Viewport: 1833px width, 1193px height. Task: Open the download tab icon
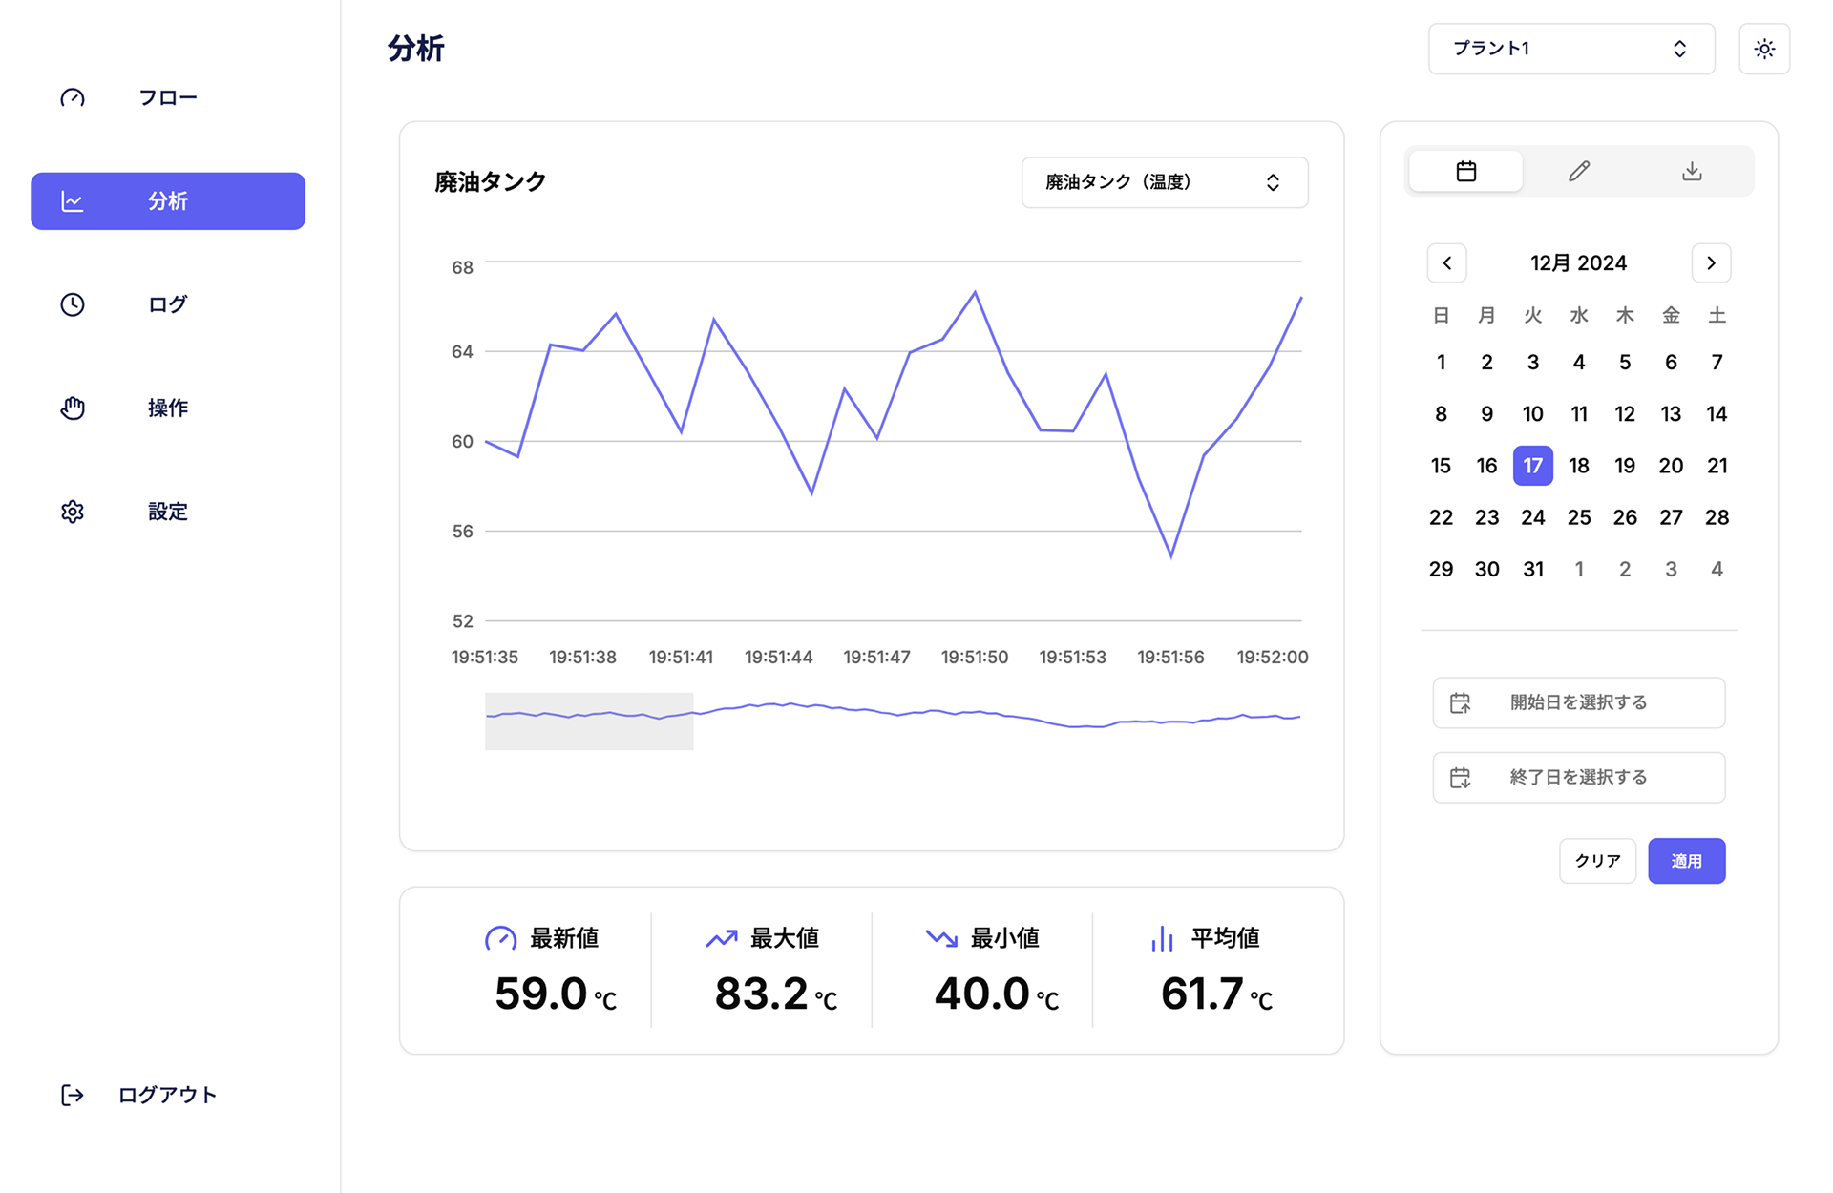point(1691,172)
